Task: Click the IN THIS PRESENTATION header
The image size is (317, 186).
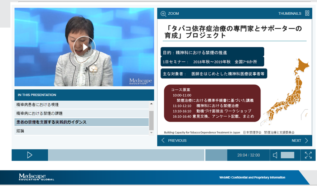Action: (x=84, y=95)
